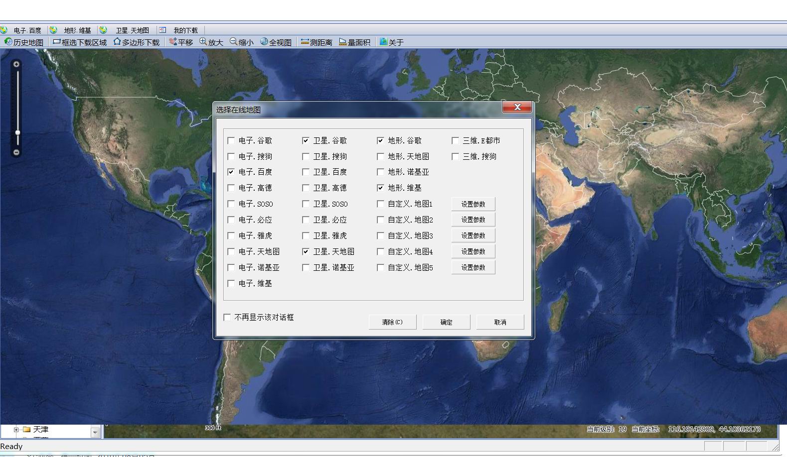
Task: Click the 116.19142909, 44.10362173 coordinates
Action: (714, 429)
